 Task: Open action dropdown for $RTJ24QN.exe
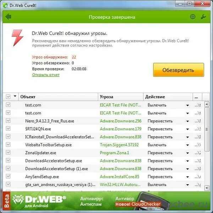tap(187, 129)
